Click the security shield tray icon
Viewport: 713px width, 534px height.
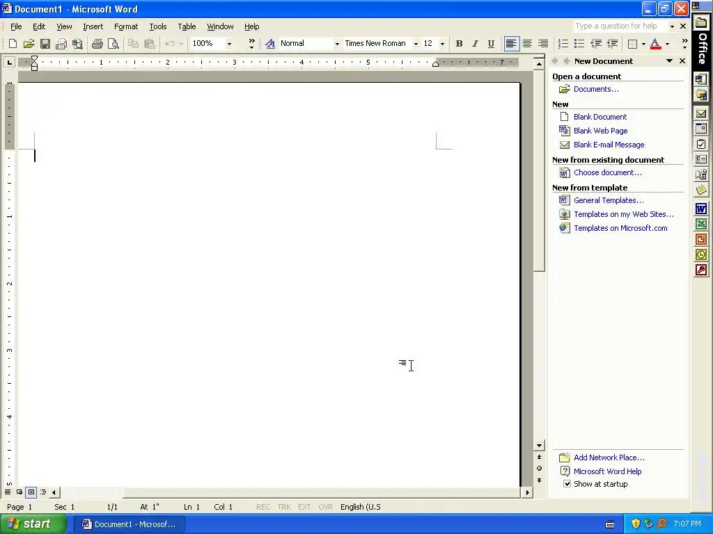635,524
